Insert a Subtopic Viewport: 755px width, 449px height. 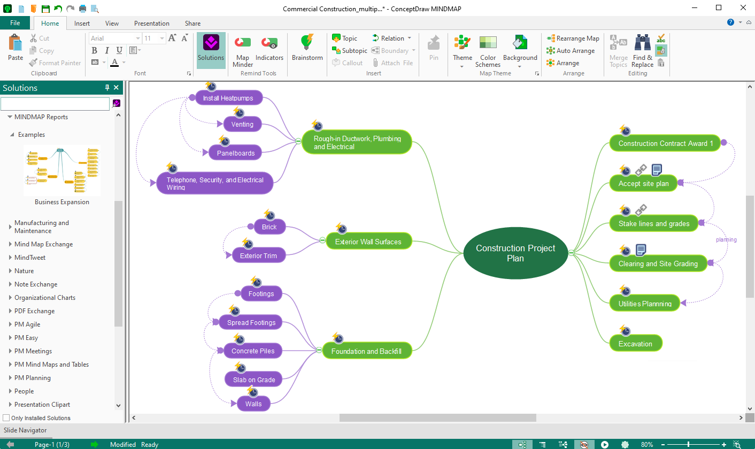click(x=349, y=51)
